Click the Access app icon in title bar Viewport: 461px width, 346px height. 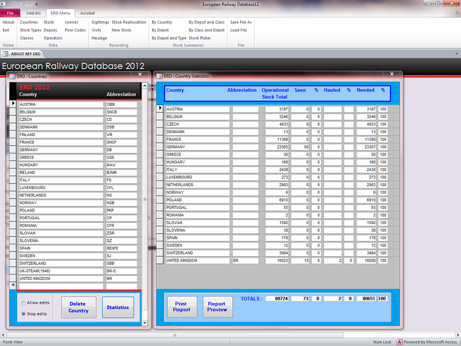click(3, 4)
